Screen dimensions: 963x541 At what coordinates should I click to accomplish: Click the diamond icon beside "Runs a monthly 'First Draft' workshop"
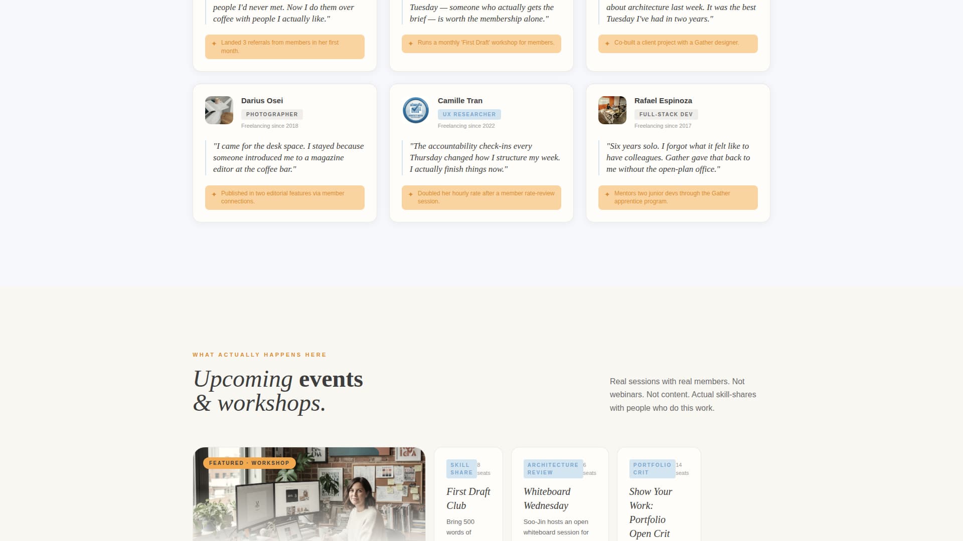pyautogui.click(x=412, y=44)
